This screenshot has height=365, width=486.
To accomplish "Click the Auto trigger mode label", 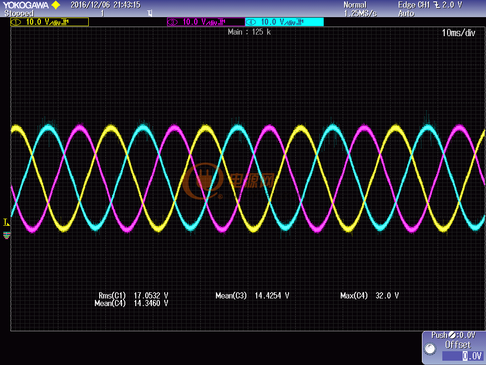I will [406, 13].
